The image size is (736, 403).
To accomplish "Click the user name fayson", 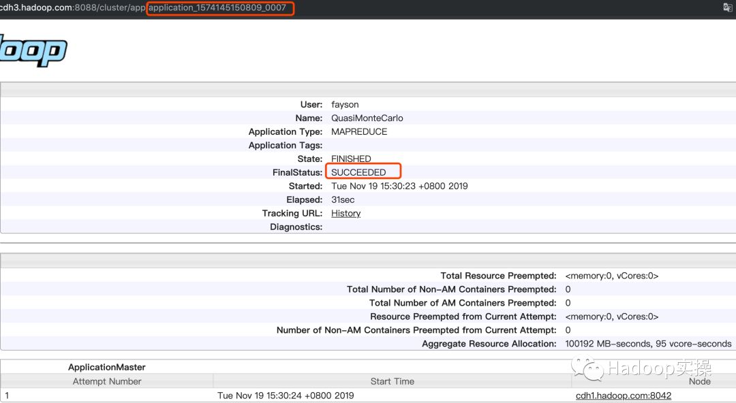I will click(x=345, y=104).
